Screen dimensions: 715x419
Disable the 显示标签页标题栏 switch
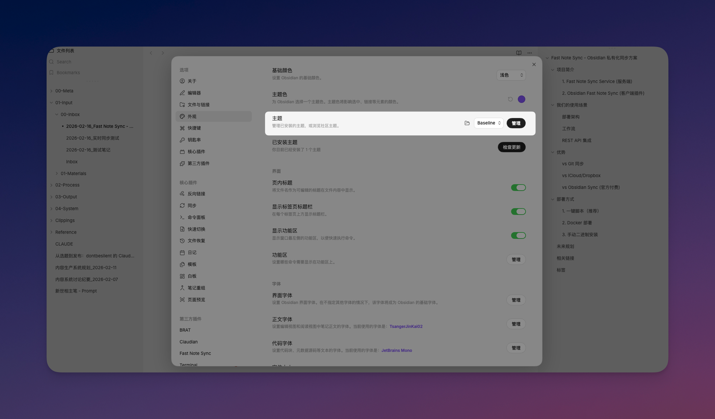click(519, 212)
